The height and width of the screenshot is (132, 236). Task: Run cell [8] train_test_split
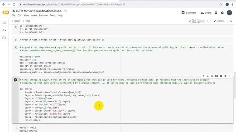click(x=15, y=40)
